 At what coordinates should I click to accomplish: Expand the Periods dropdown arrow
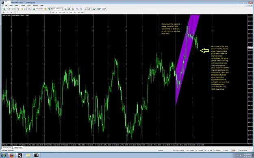(x=101, y=9)
